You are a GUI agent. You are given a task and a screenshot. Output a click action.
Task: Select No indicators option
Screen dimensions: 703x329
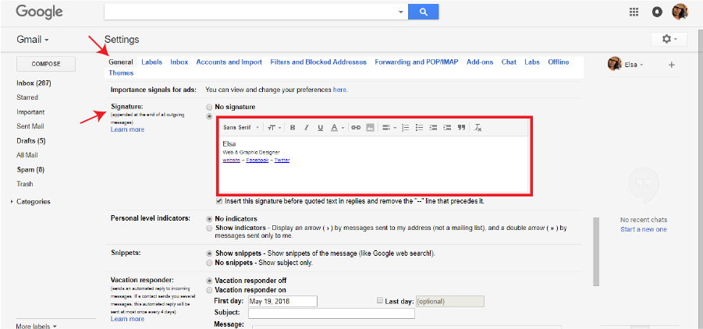click(209, 219)
